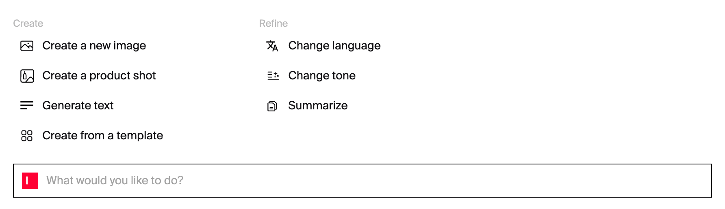Click the four-squares template grid icon

pos(27,136)
